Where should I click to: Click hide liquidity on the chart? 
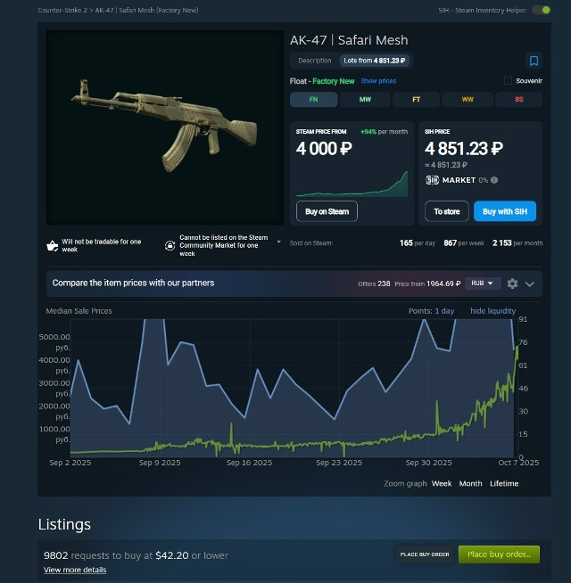tap(492, 311)
